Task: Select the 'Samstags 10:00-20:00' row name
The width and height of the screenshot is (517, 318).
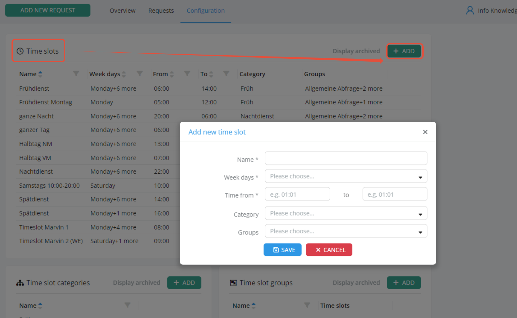Action: pos(50,185)
